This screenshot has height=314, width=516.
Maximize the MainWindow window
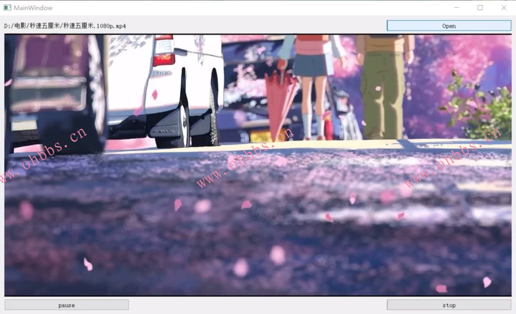[x=480, y=7]
